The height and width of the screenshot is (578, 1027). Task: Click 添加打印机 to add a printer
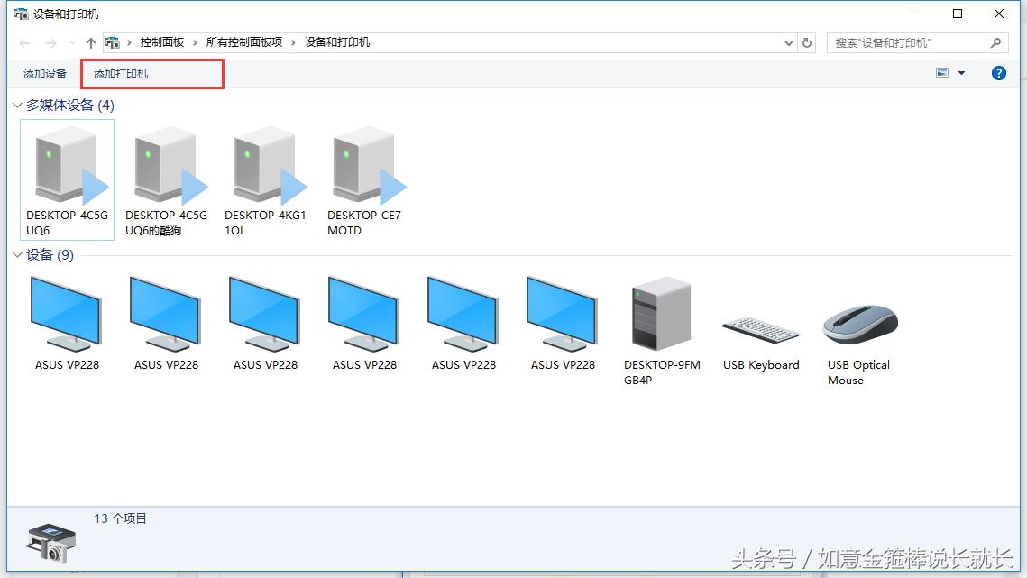point(121,73)
